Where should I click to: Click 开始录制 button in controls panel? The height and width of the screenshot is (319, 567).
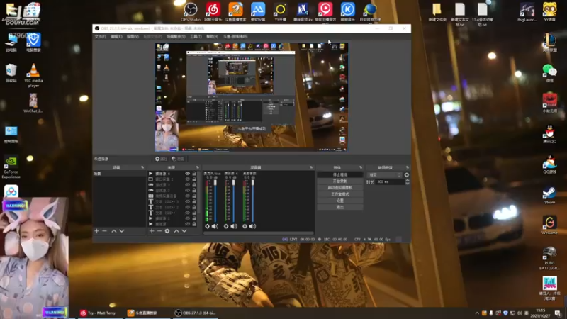coord(340,181)
